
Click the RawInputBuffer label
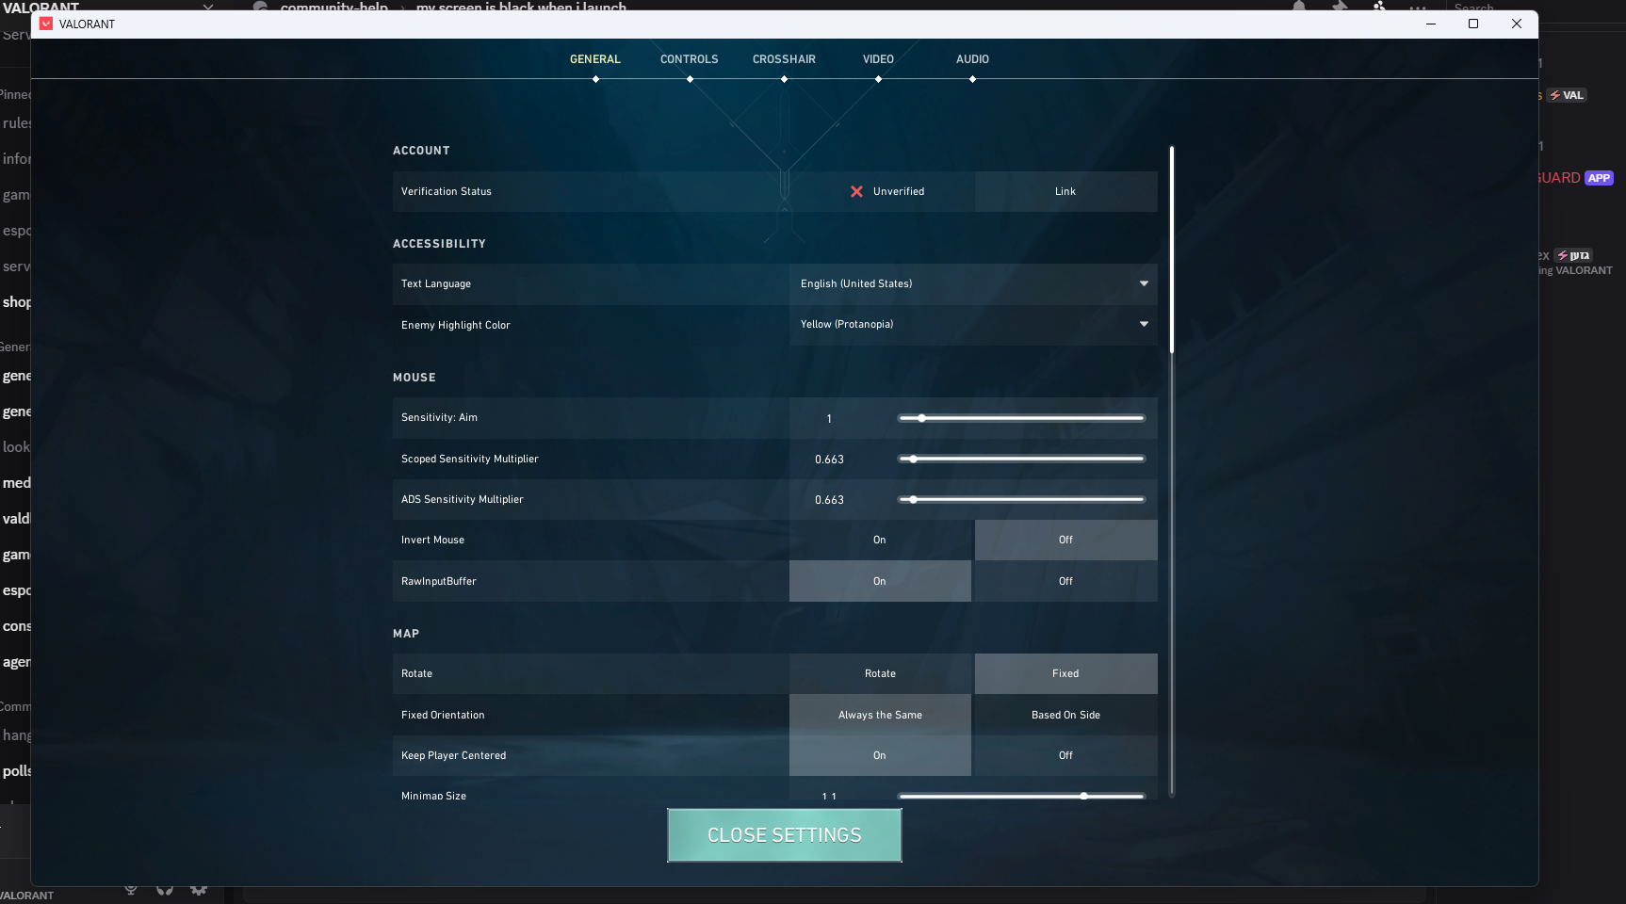pos(439,582)
